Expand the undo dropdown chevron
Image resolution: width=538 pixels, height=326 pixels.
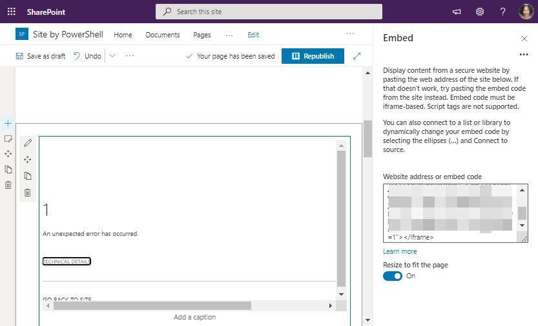(112, 55)
